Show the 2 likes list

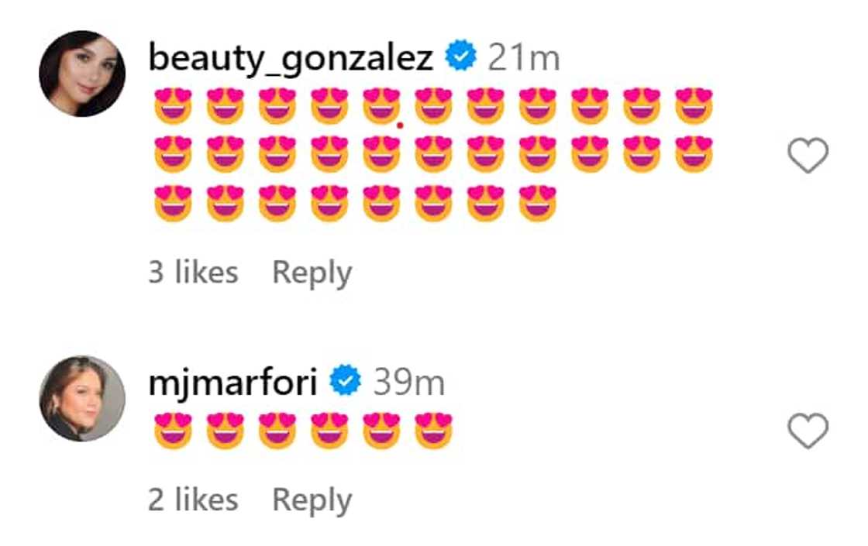coord(193,500)
